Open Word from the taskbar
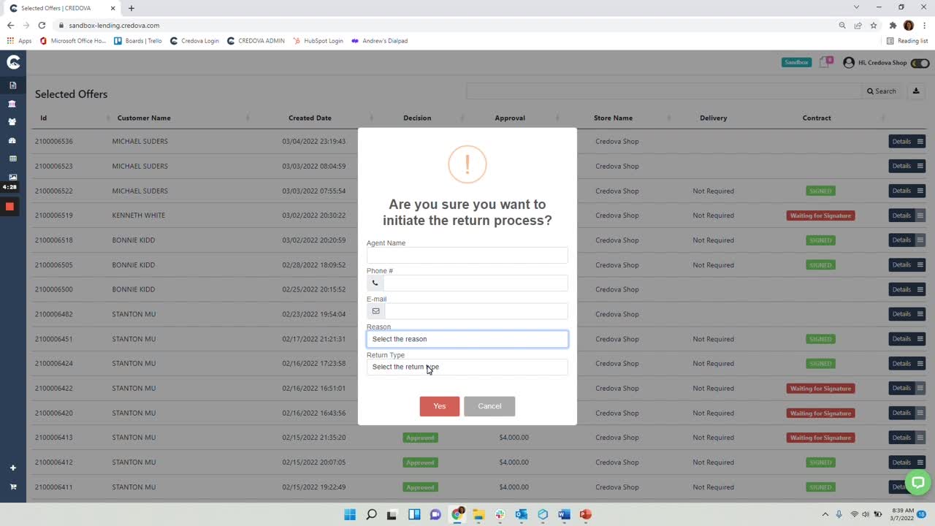Viewport: 935px width, 526px height. tap(564, 514)
